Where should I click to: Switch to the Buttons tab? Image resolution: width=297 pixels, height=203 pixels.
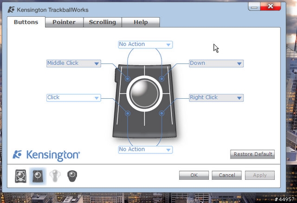tap(26, 22)
